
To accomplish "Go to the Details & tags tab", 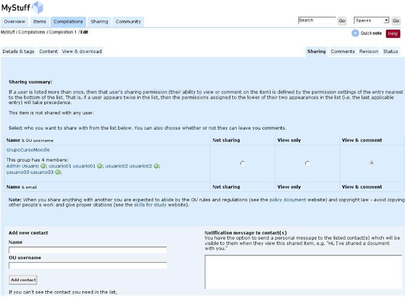I will tap(19, 52).
